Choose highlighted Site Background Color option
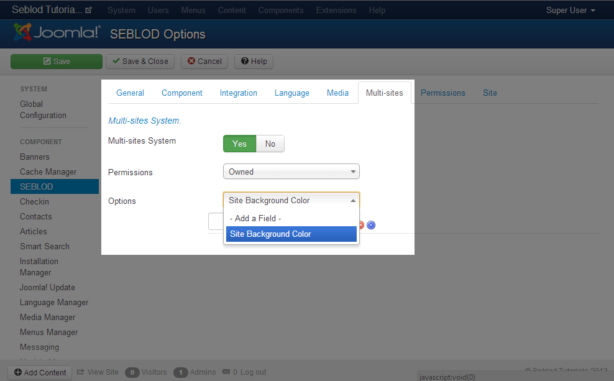 [x=291, y=234]
